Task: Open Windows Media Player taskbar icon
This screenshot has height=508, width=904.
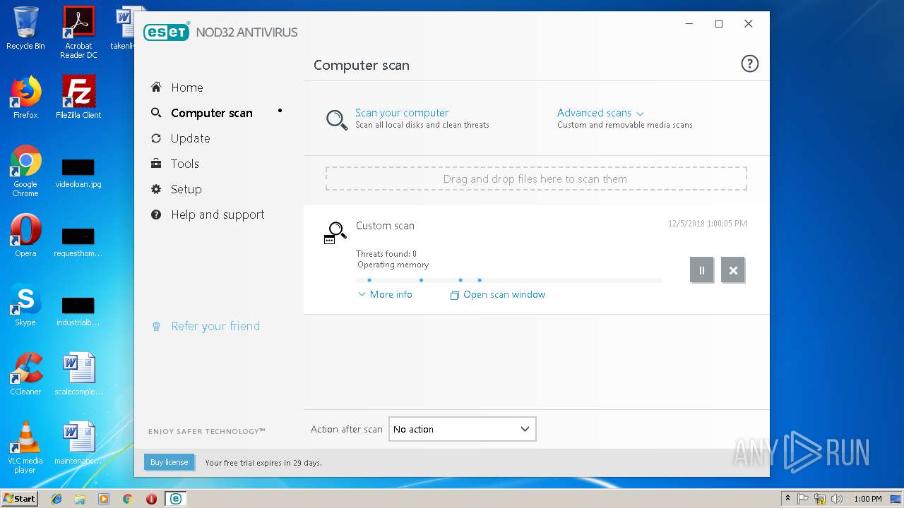Action: click(x=104, y=499)
